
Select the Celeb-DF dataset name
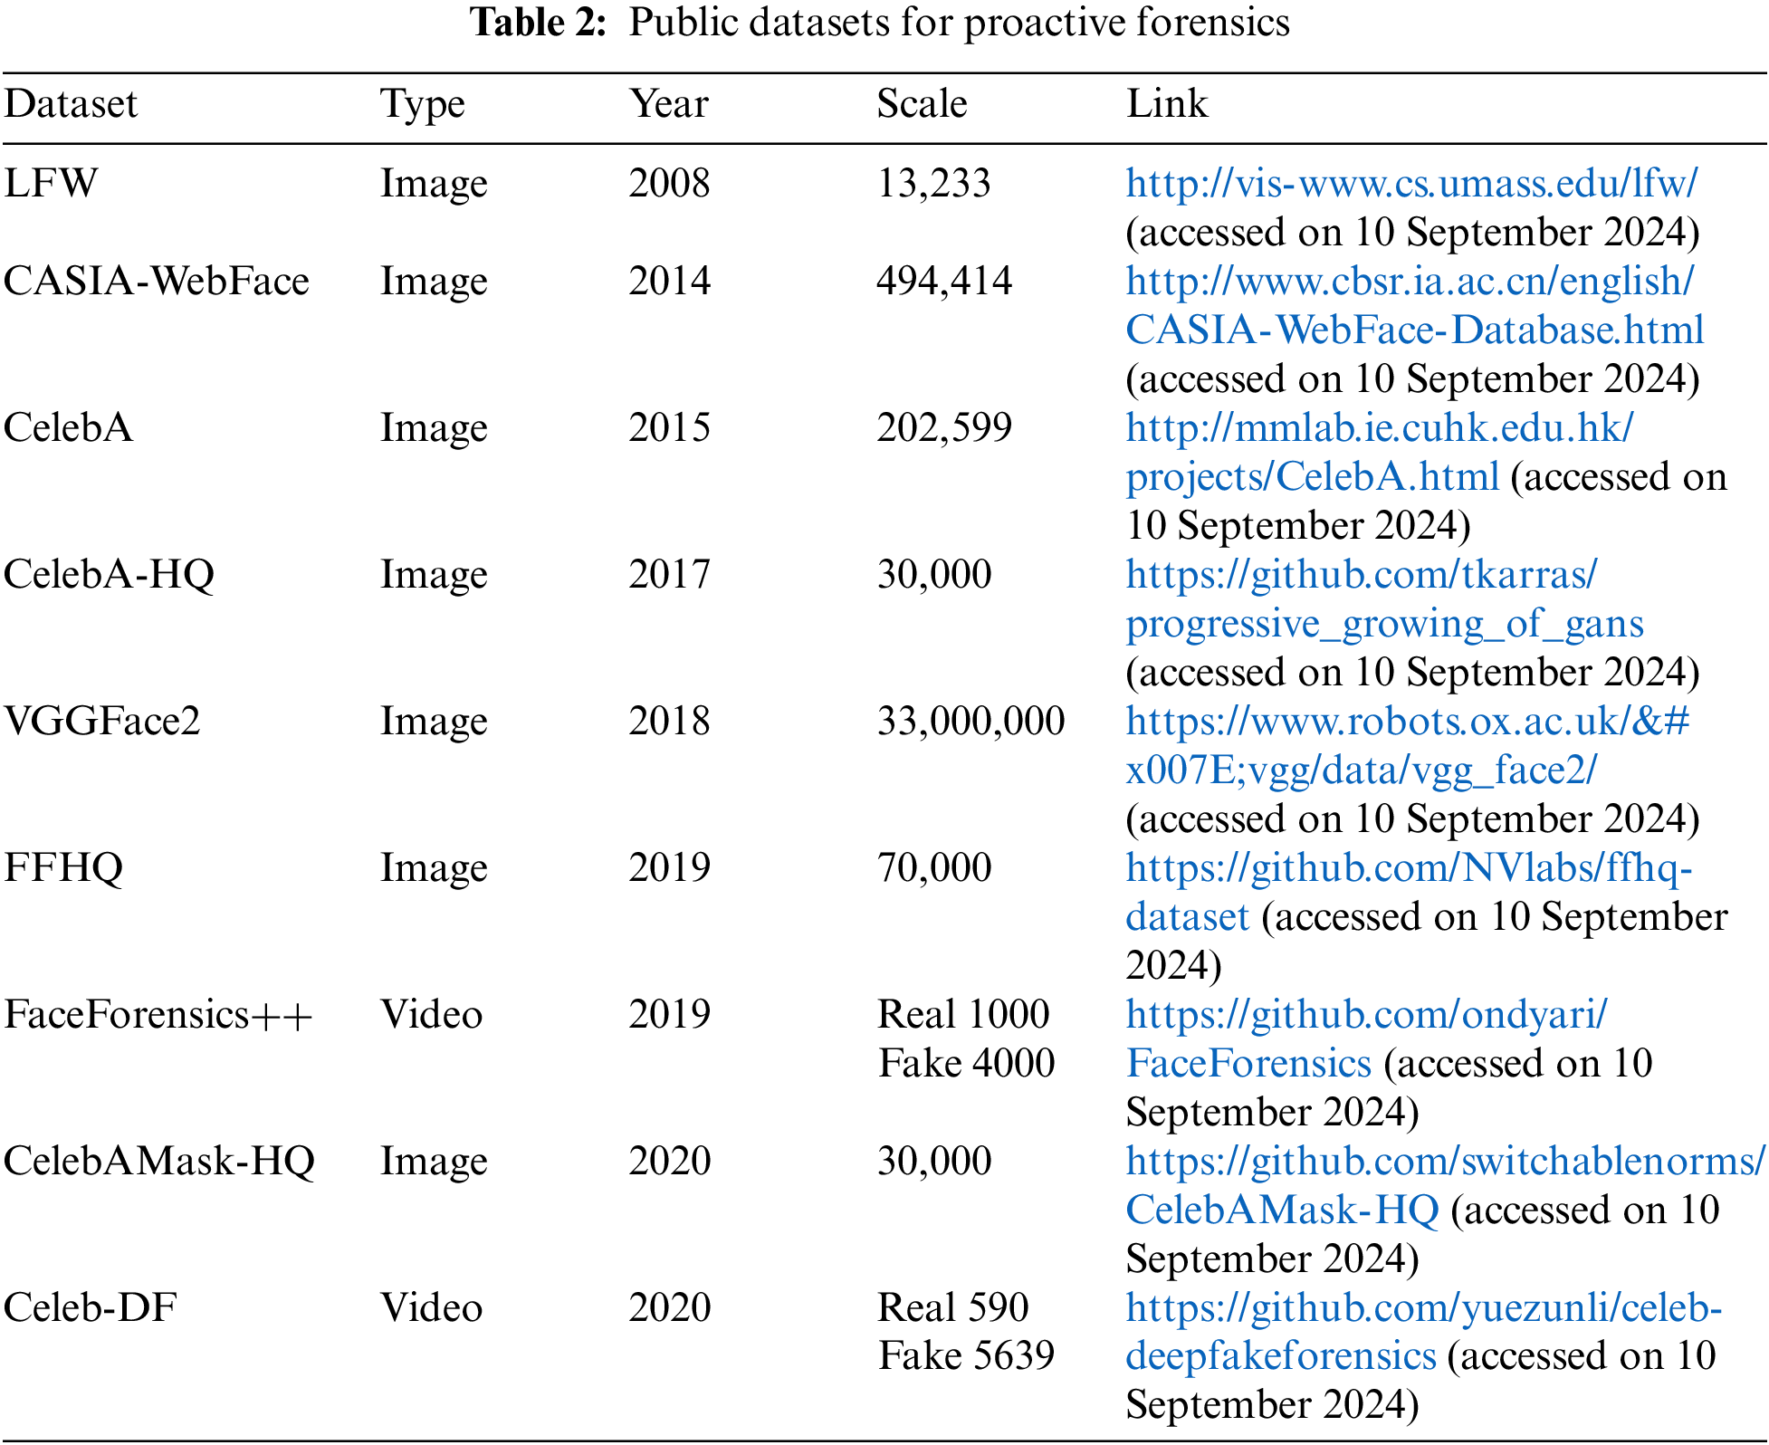(x=91, y=1306)
